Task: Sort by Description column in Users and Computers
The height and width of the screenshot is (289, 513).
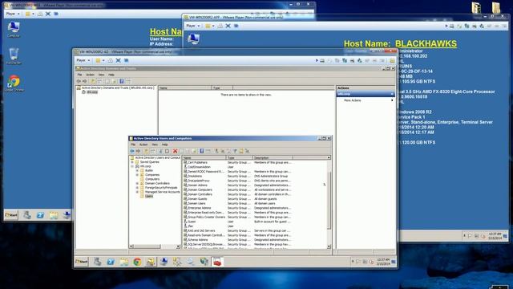Action: pyautogui.click(x=273, y=157)
